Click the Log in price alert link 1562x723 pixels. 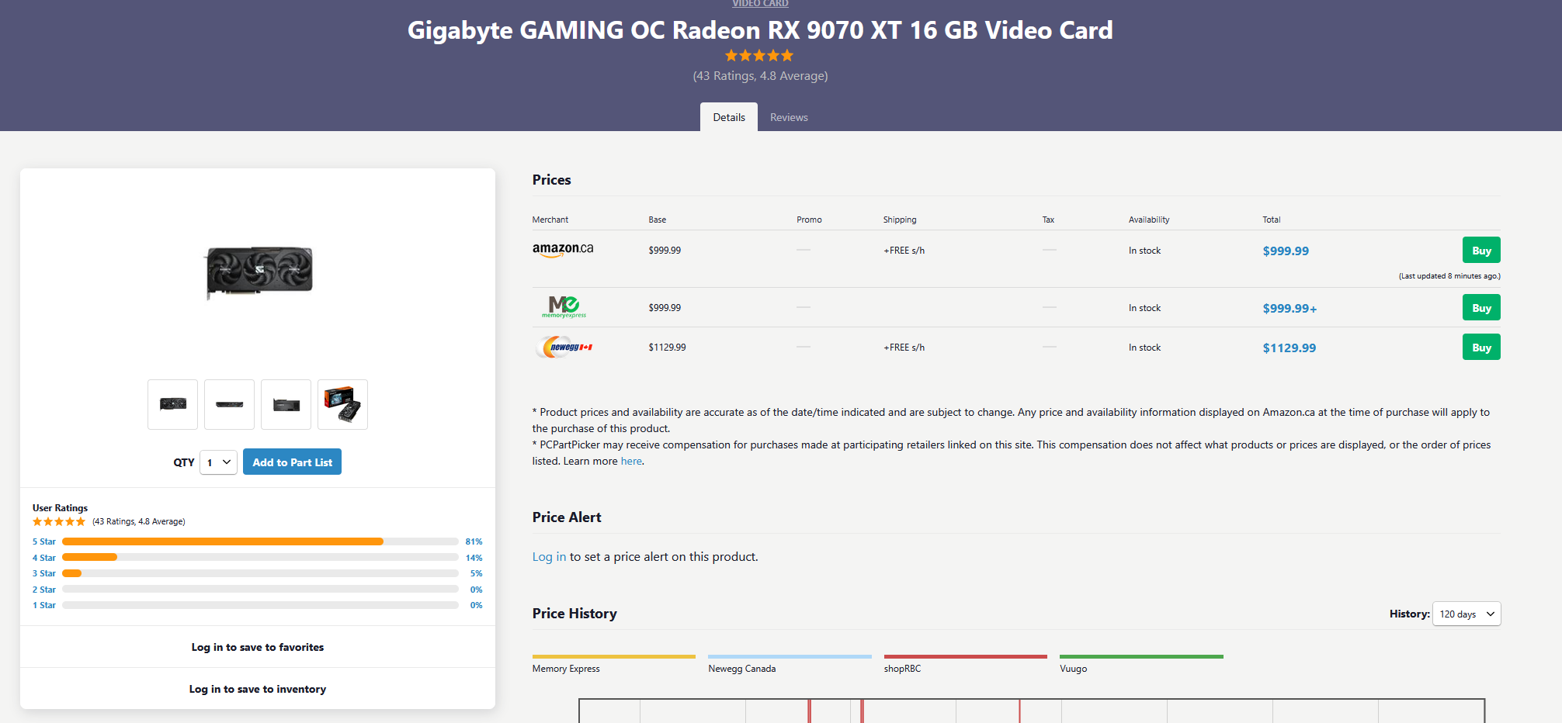coord(549,557)
